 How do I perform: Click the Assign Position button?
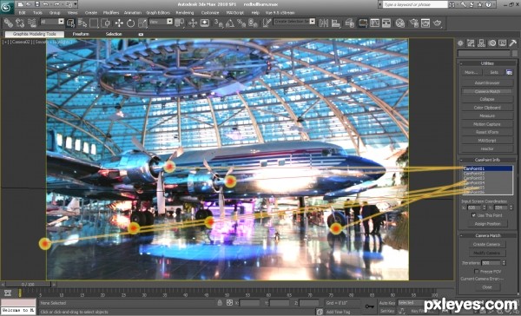pos(487,224)
